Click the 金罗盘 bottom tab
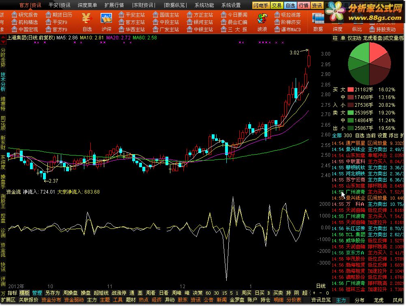 point(237,300)
